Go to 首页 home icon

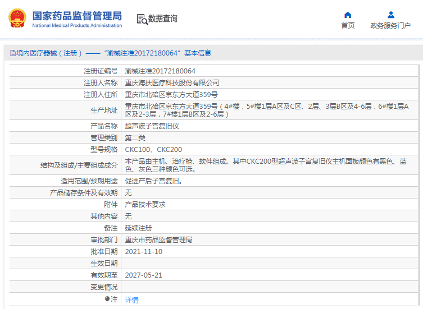click(348, 15)
